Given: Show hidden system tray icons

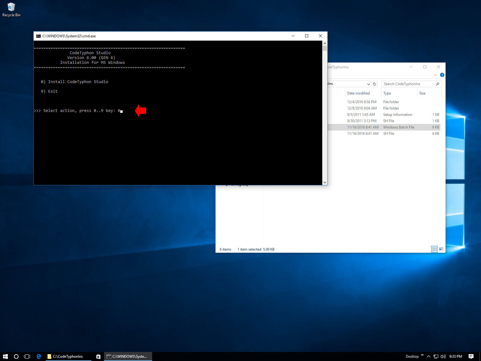Looking at the screenshot, I should click(x=429, y=356).
